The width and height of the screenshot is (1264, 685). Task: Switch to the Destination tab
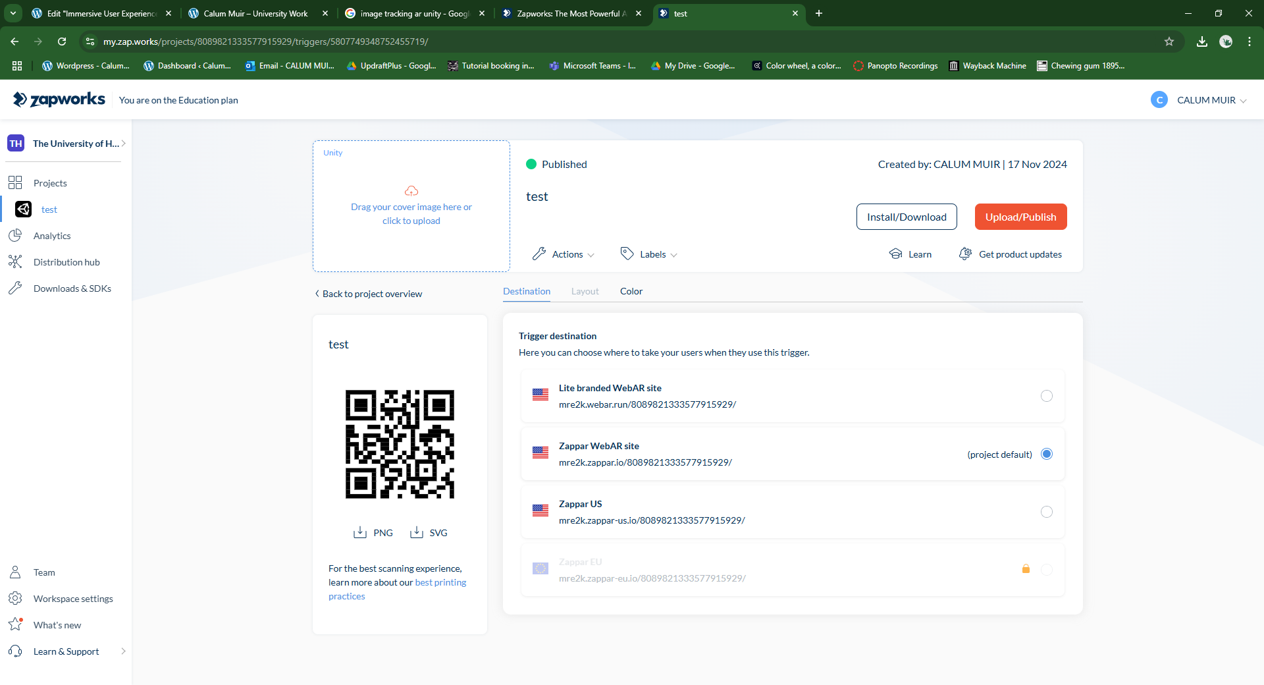click(x=527, y=291)
